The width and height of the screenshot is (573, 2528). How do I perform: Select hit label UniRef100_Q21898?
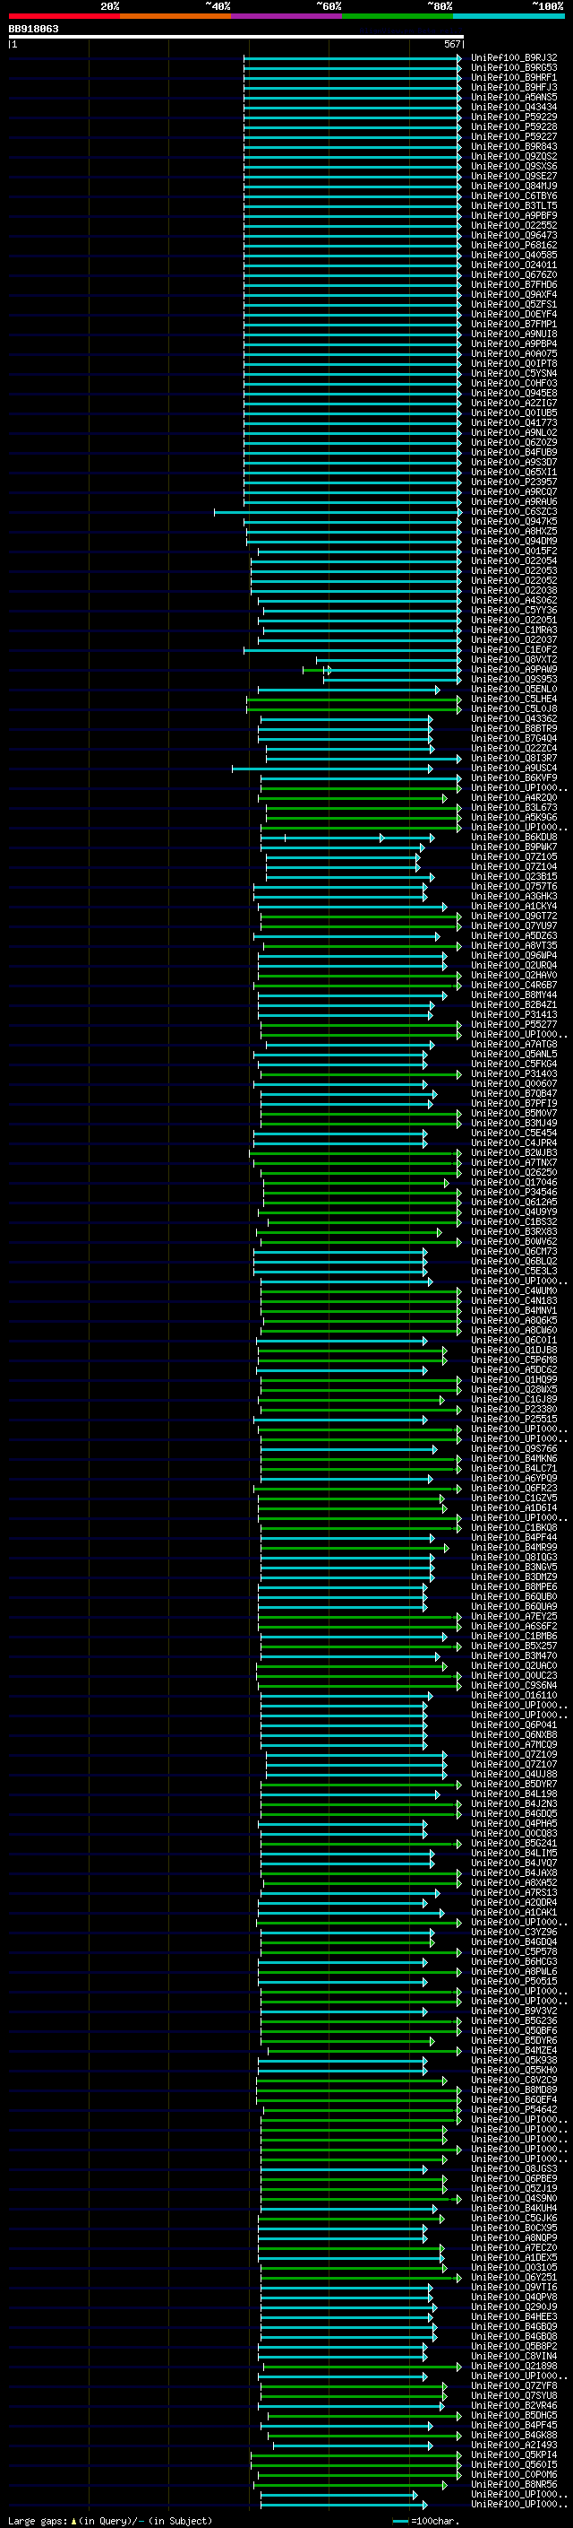point(514,2366)
